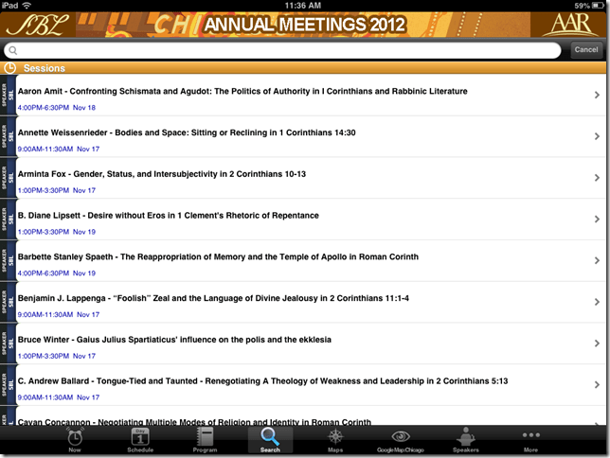The image size is (610, 458).
Task: Expand Bruce Winter session chevron
Action: [597, 343]
